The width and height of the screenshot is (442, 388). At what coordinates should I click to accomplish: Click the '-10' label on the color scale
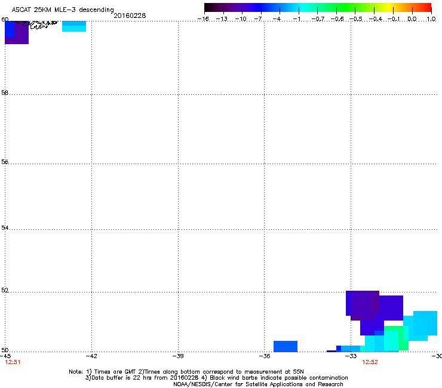coord(241,19)
